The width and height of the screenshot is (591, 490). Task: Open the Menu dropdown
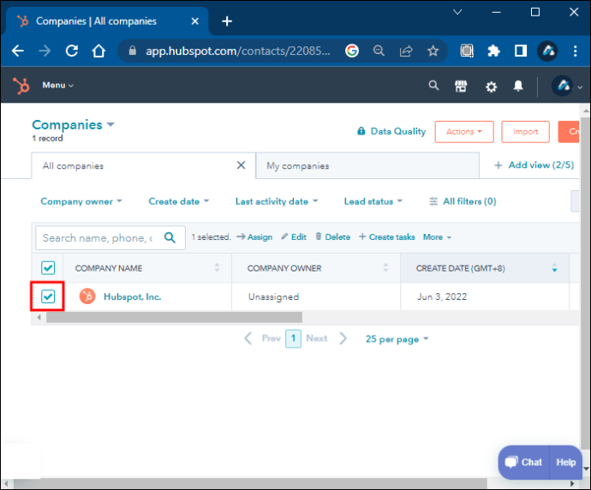point(57,86)
